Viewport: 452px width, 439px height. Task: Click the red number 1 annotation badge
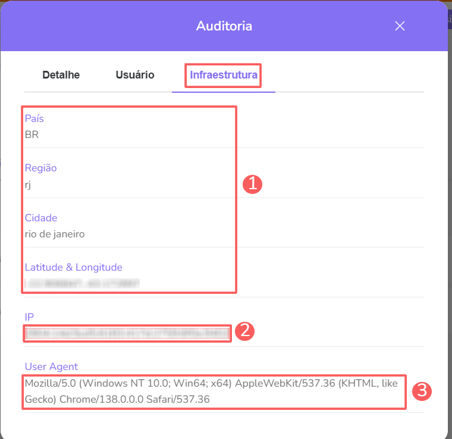252,184
